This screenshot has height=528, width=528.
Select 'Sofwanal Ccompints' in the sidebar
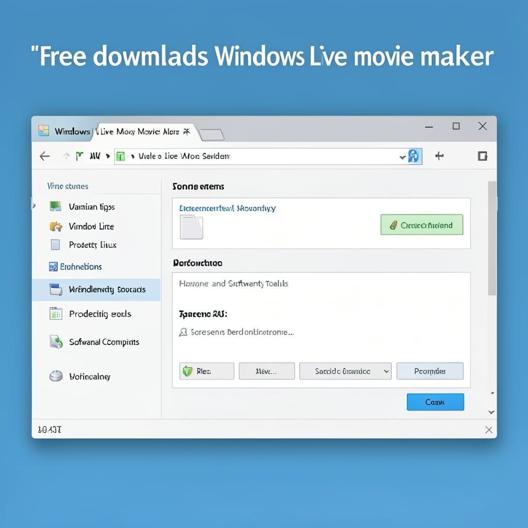[104, 342]
